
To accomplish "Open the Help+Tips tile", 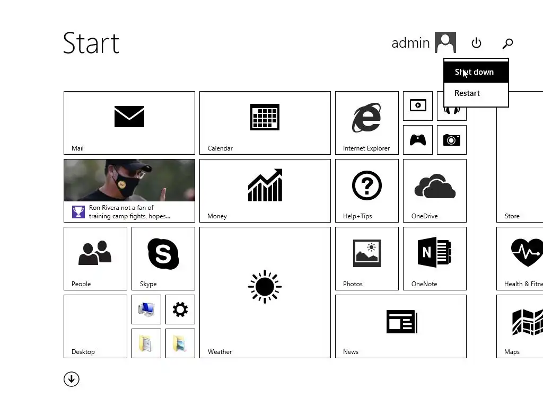I will click(367, 191).
